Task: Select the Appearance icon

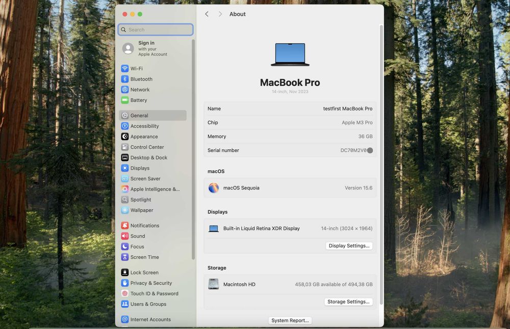Action: click(125, 136)
